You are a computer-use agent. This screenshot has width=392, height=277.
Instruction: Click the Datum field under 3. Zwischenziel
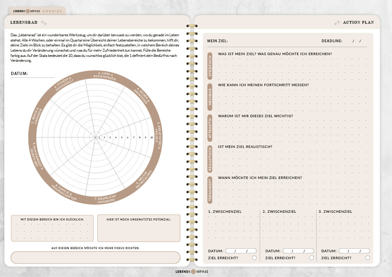point(354,251)
